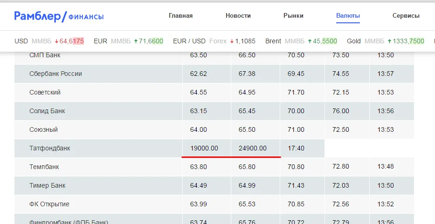The width and height of the screenshot is (435, 224).
Task: Click the Brent ММВБ ticker quote
Action: [x=301, y=41]
